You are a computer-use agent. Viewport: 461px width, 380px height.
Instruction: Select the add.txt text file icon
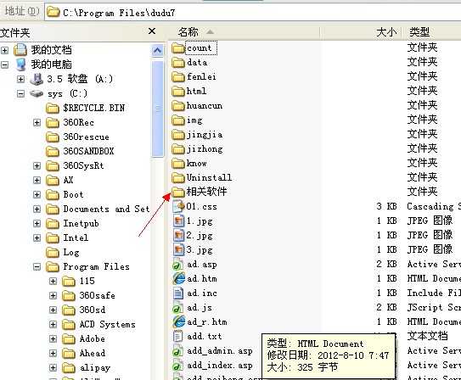(x=178, y=336)
